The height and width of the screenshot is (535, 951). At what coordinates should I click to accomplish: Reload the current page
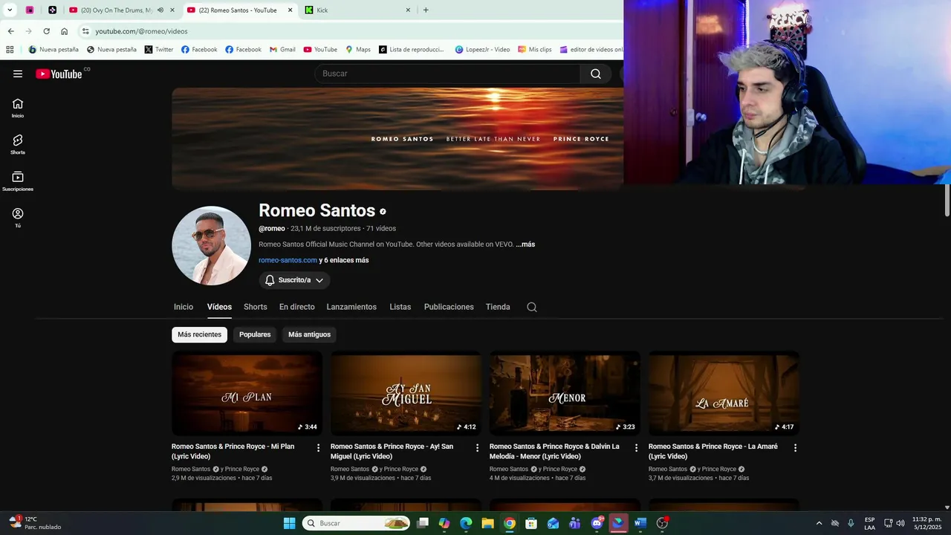pyautogui.click(x=46, y=31)
